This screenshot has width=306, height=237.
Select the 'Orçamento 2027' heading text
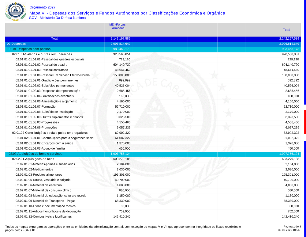coord(42,7)
